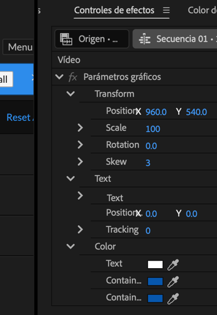The width and height of the screenshot is (217, 315).
Task: Click the Reset link on the left
Action: pos(20,118)
